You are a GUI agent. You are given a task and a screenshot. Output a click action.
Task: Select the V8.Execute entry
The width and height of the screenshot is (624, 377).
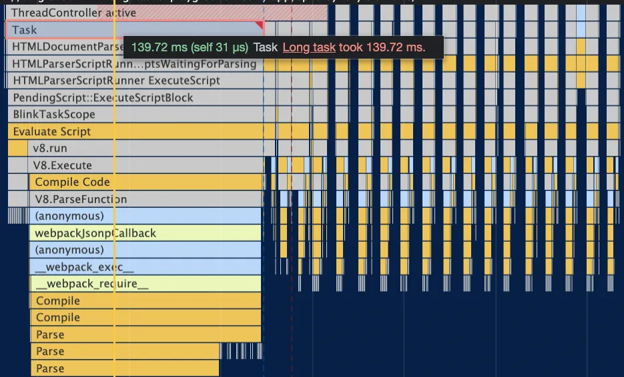[x=145, y=165]
